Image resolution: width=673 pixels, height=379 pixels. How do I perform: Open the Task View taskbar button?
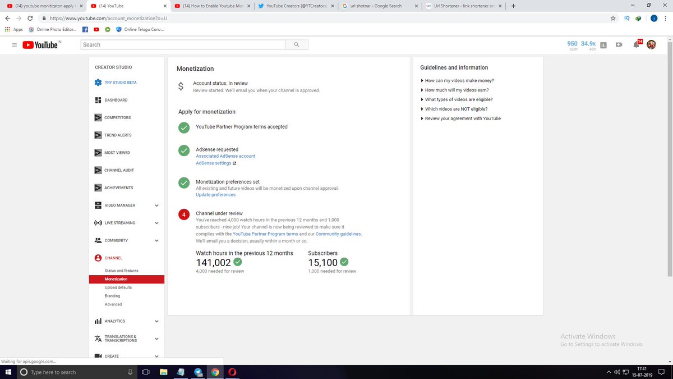[146, 372]
